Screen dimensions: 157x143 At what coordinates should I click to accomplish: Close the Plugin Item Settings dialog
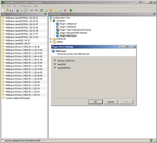(x=134, y=47)
